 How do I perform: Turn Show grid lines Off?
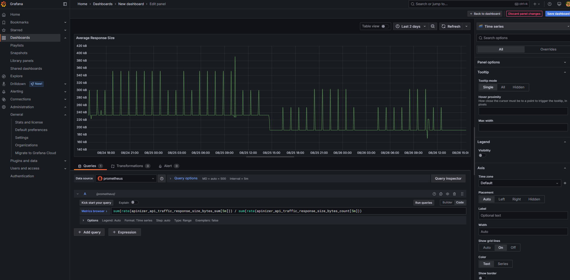(x=513, y=248)
